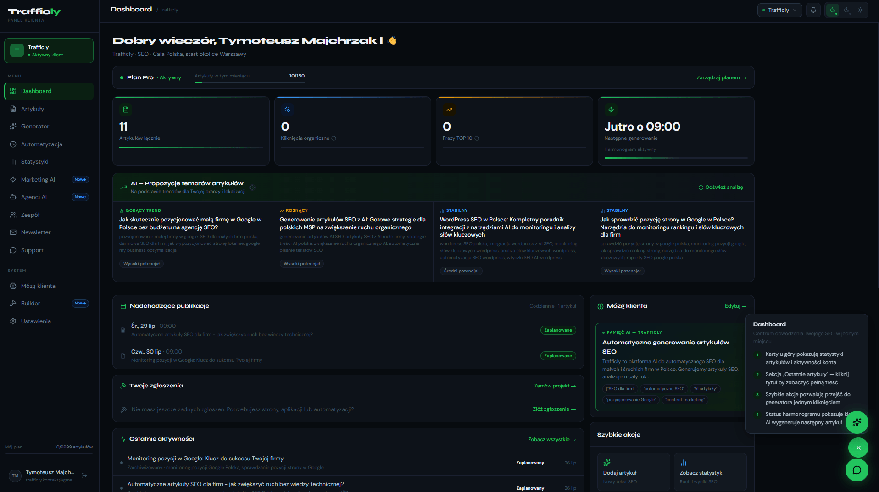Click the Support chat bubble icon
Viewport: 879px width, 492px height.
(x=13, y=250)
